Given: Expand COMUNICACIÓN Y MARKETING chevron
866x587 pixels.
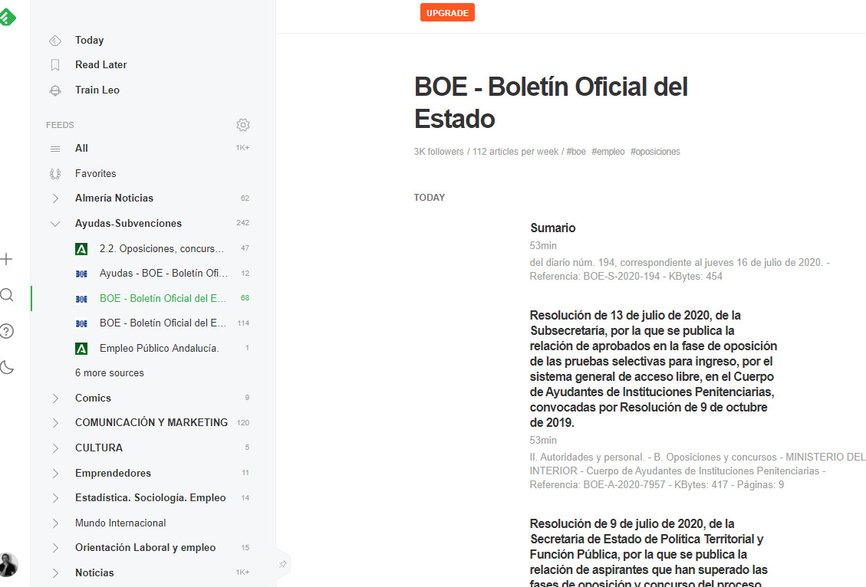Looking at the screenshot, I should click(55, 422).
